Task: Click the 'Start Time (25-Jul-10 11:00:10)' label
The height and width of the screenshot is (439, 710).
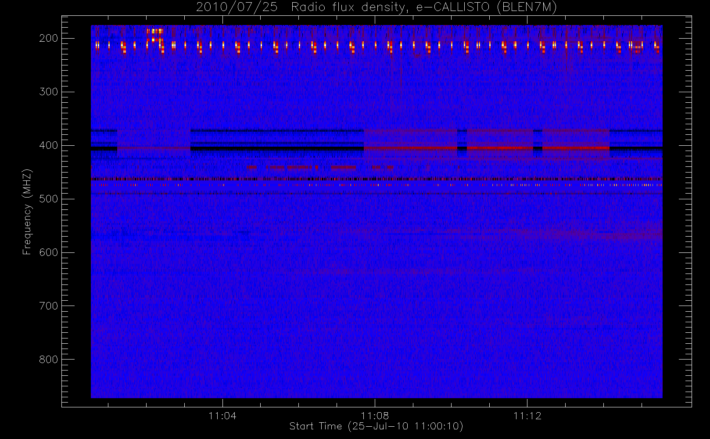Action: pyautogui.click(x=377, y=426)
